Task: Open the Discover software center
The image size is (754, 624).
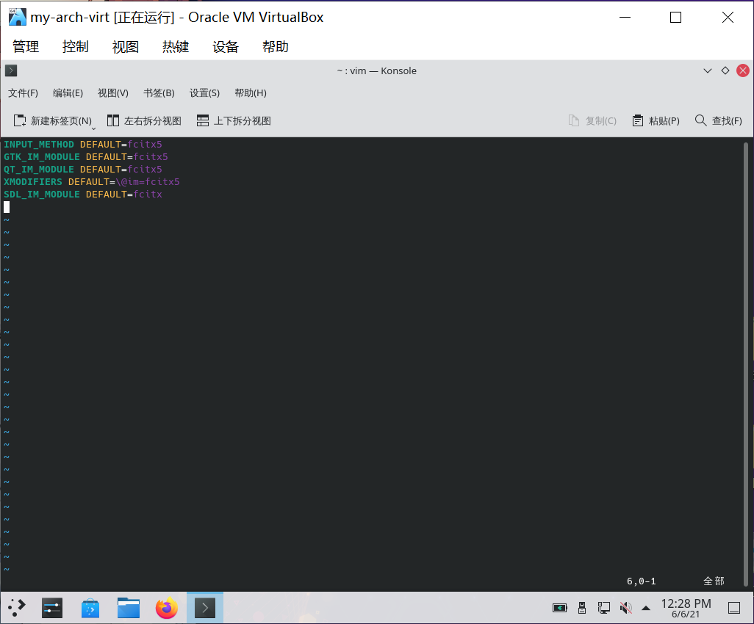Action: [x=90, y=608]
